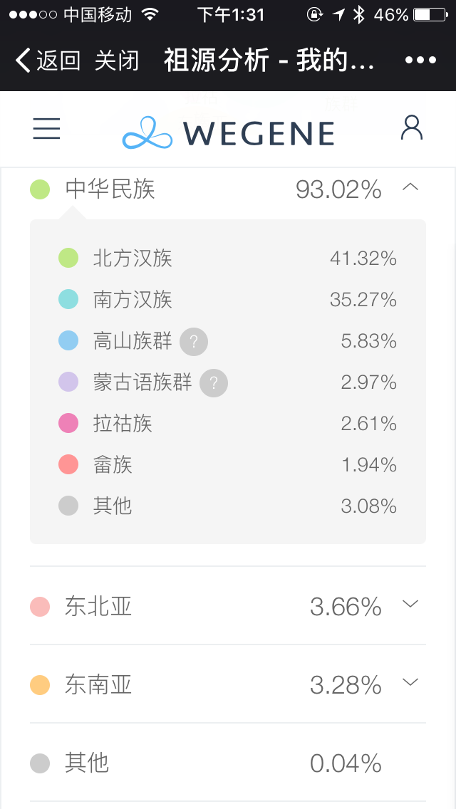
Task: Tap the back arrow 返回
Action: click(x=48, y=61)
